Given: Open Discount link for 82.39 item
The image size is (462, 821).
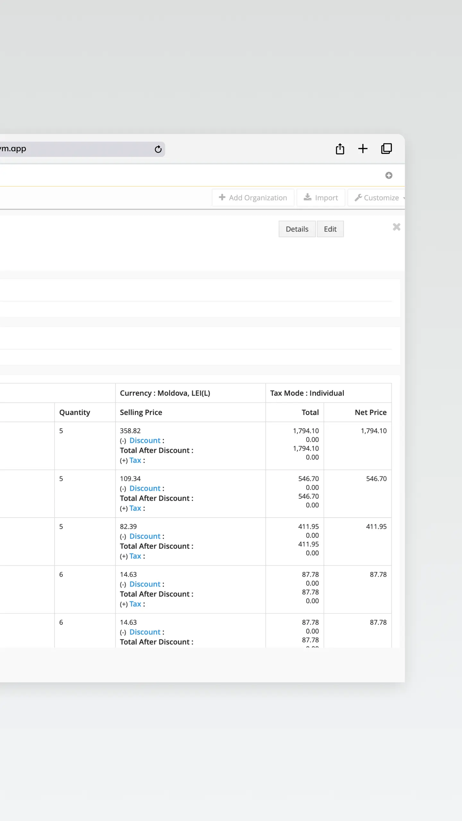Looking at the screenshot, I should (145, 536).
